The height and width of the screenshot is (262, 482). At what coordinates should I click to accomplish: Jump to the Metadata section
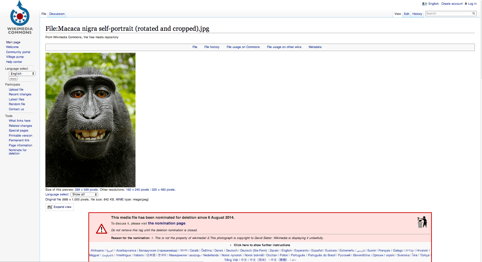pos(315,47)
